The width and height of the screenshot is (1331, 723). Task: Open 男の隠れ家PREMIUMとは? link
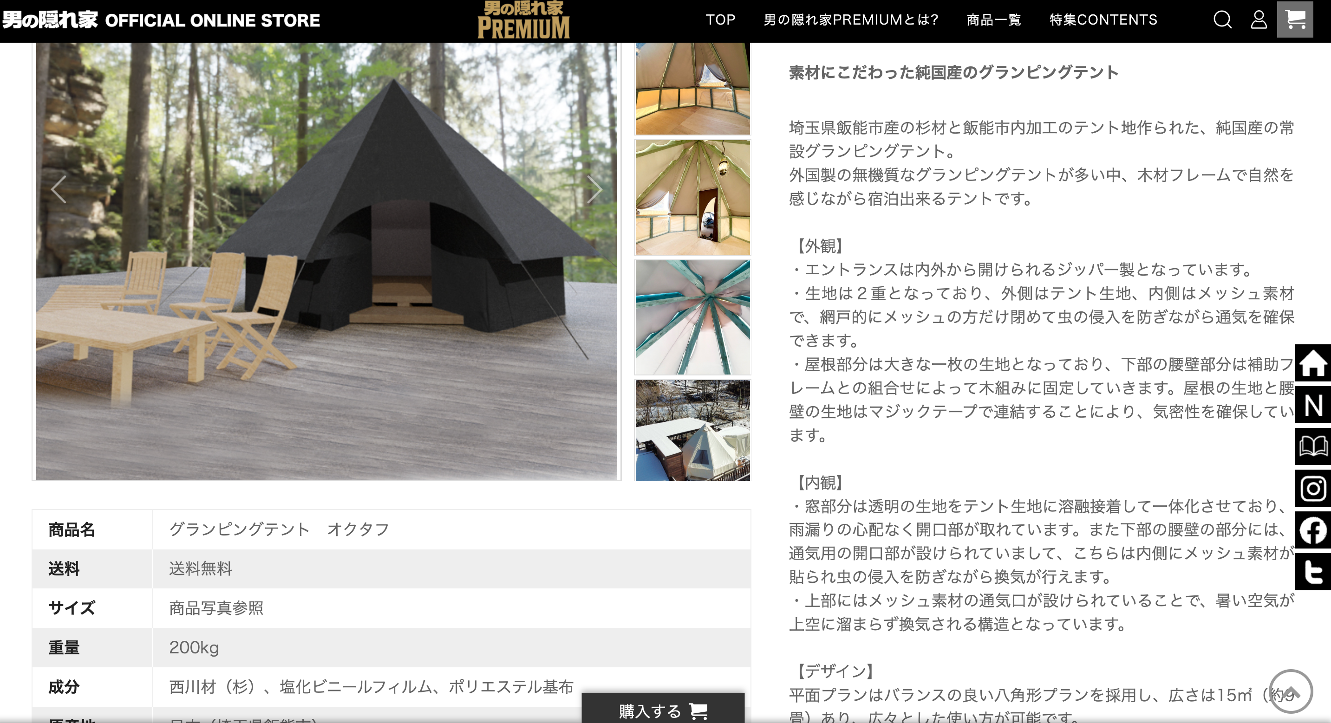point(850,19)
